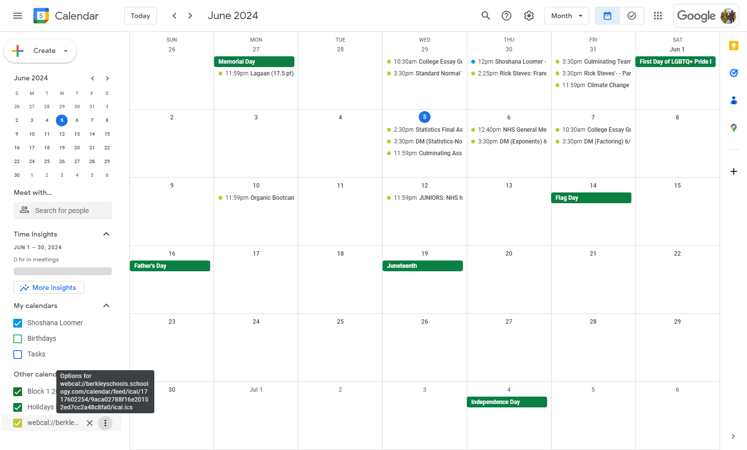Open the Independence Day event
Image resolution: width=747 pixels, height=450 pixels.
tap(507, 402)
